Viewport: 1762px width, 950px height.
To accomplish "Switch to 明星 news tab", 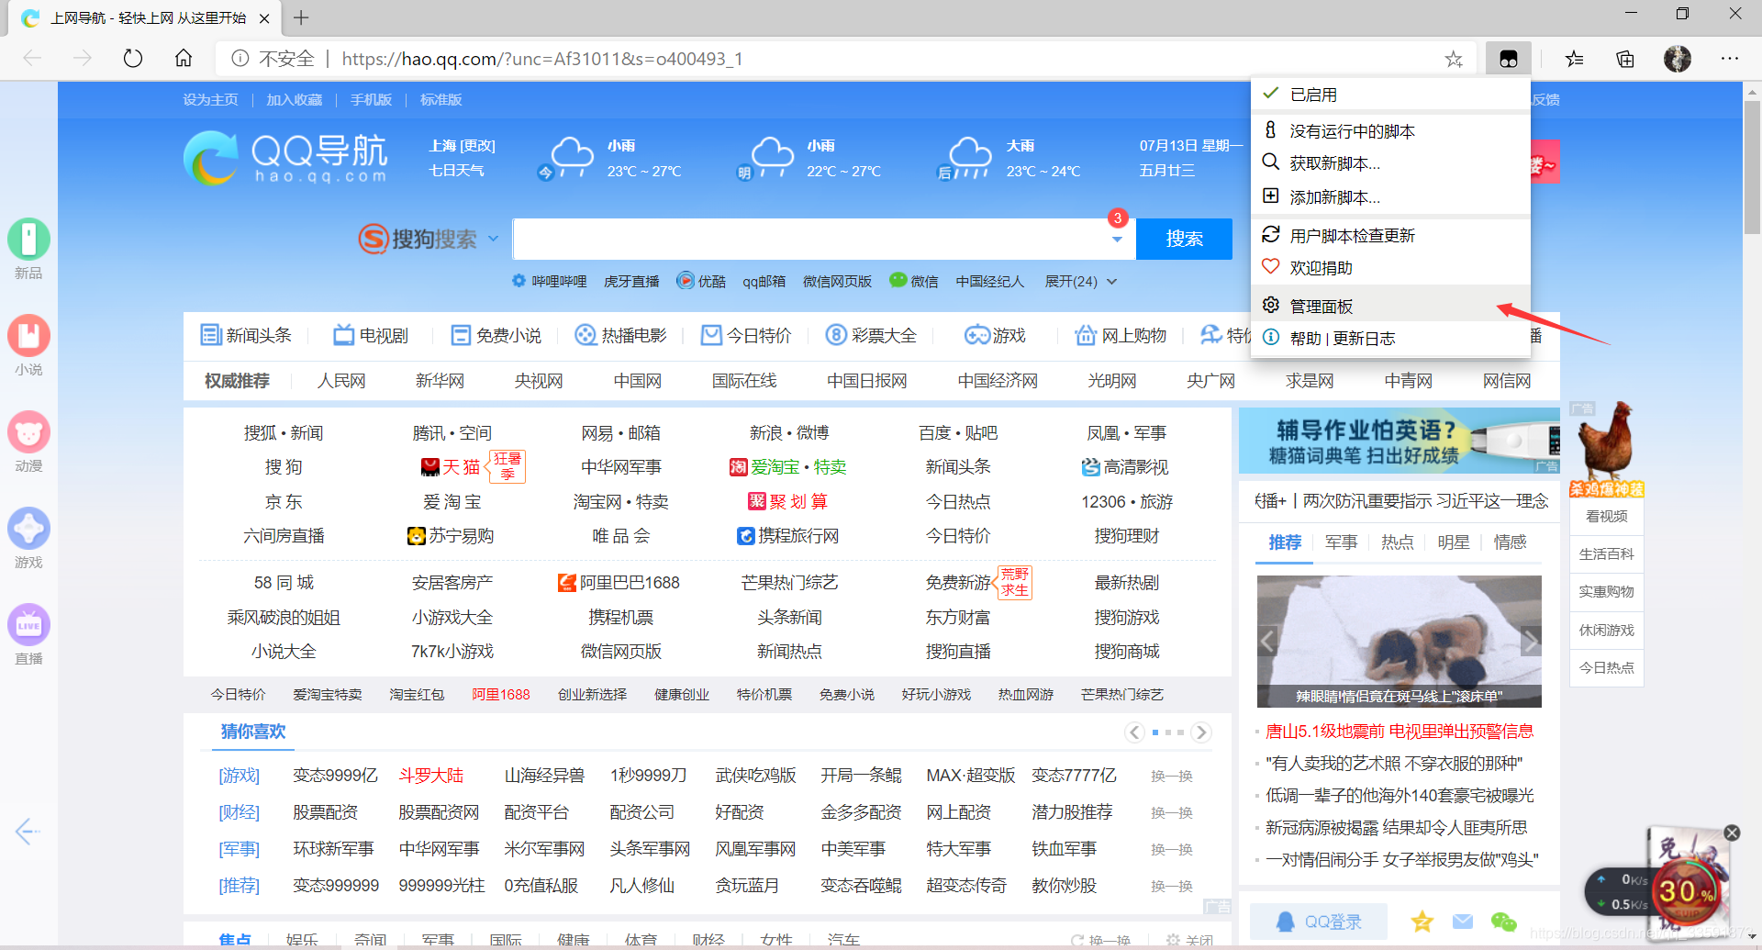I will tap(1453, 542).
